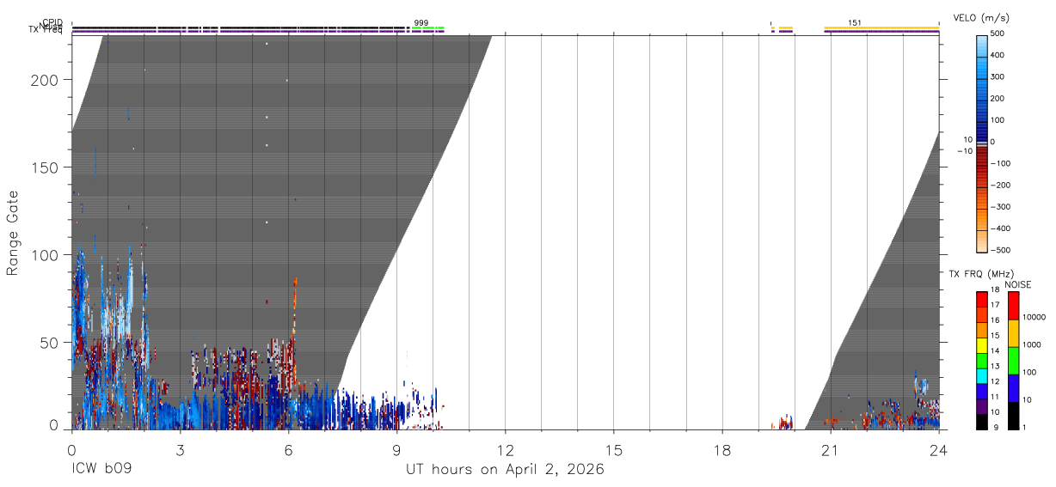Click x-axis tick label '3'
This screenshot has width=1056, height=487.
180,450
